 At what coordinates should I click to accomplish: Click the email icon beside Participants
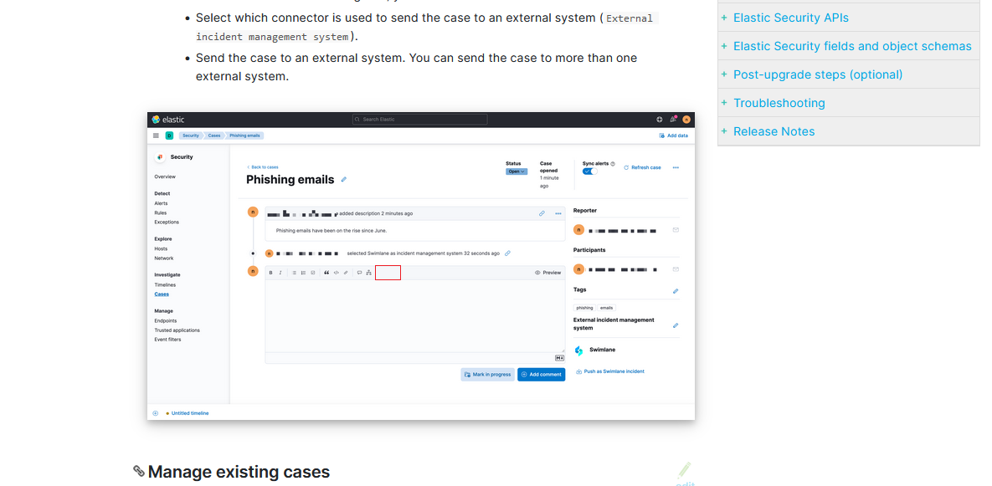coord(676,269)
